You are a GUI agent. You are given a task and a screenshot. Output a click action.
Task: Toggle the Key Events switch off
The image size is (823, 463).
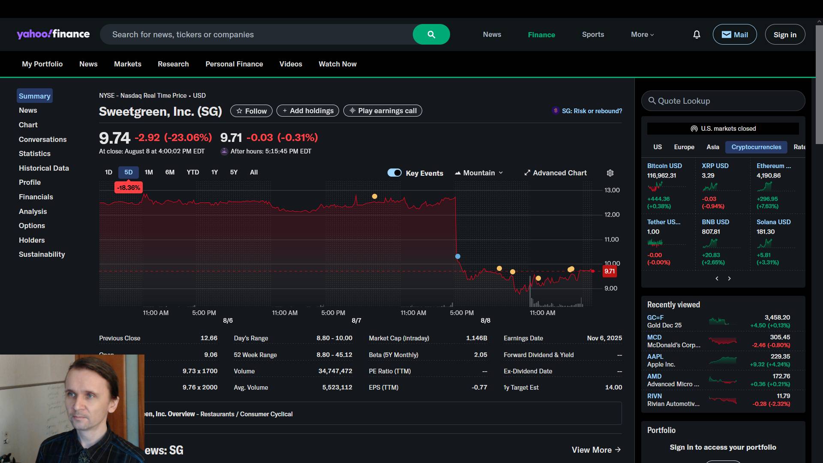coord(394,173)
